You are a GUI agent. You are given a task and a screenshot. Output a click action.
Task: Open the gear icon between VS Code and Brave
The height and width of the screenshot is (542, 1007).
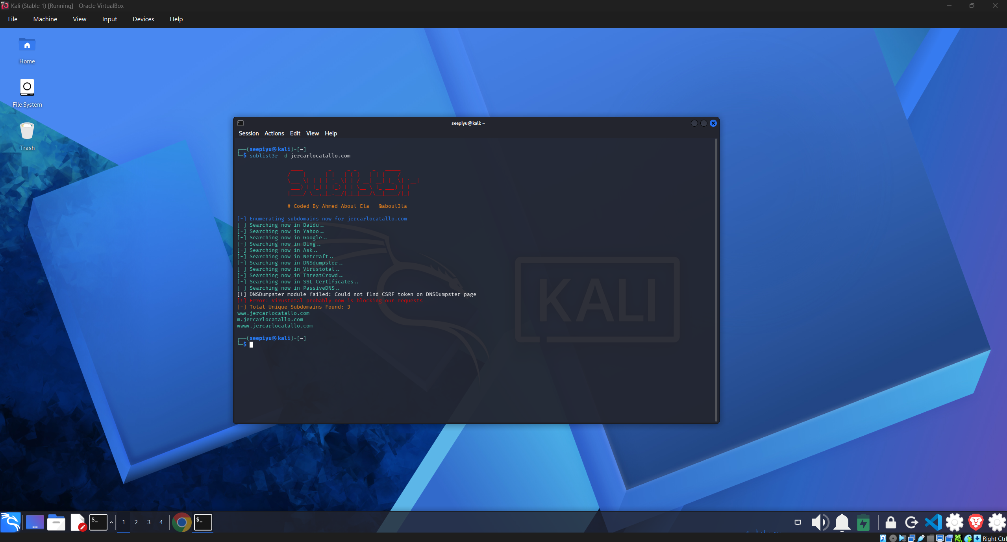click(954, 522)
